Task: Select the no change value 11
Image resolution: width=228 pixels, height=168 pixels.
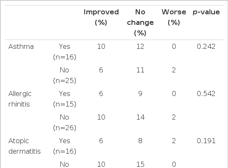Action: pyautogui.click(x=140, y=70)
